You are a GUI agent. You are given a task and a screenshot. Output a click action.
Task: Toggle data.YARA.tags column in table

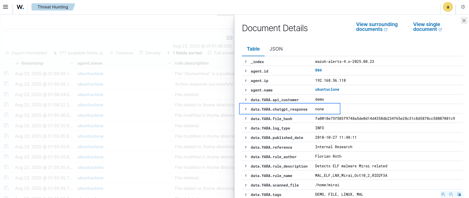pos(459,194)
